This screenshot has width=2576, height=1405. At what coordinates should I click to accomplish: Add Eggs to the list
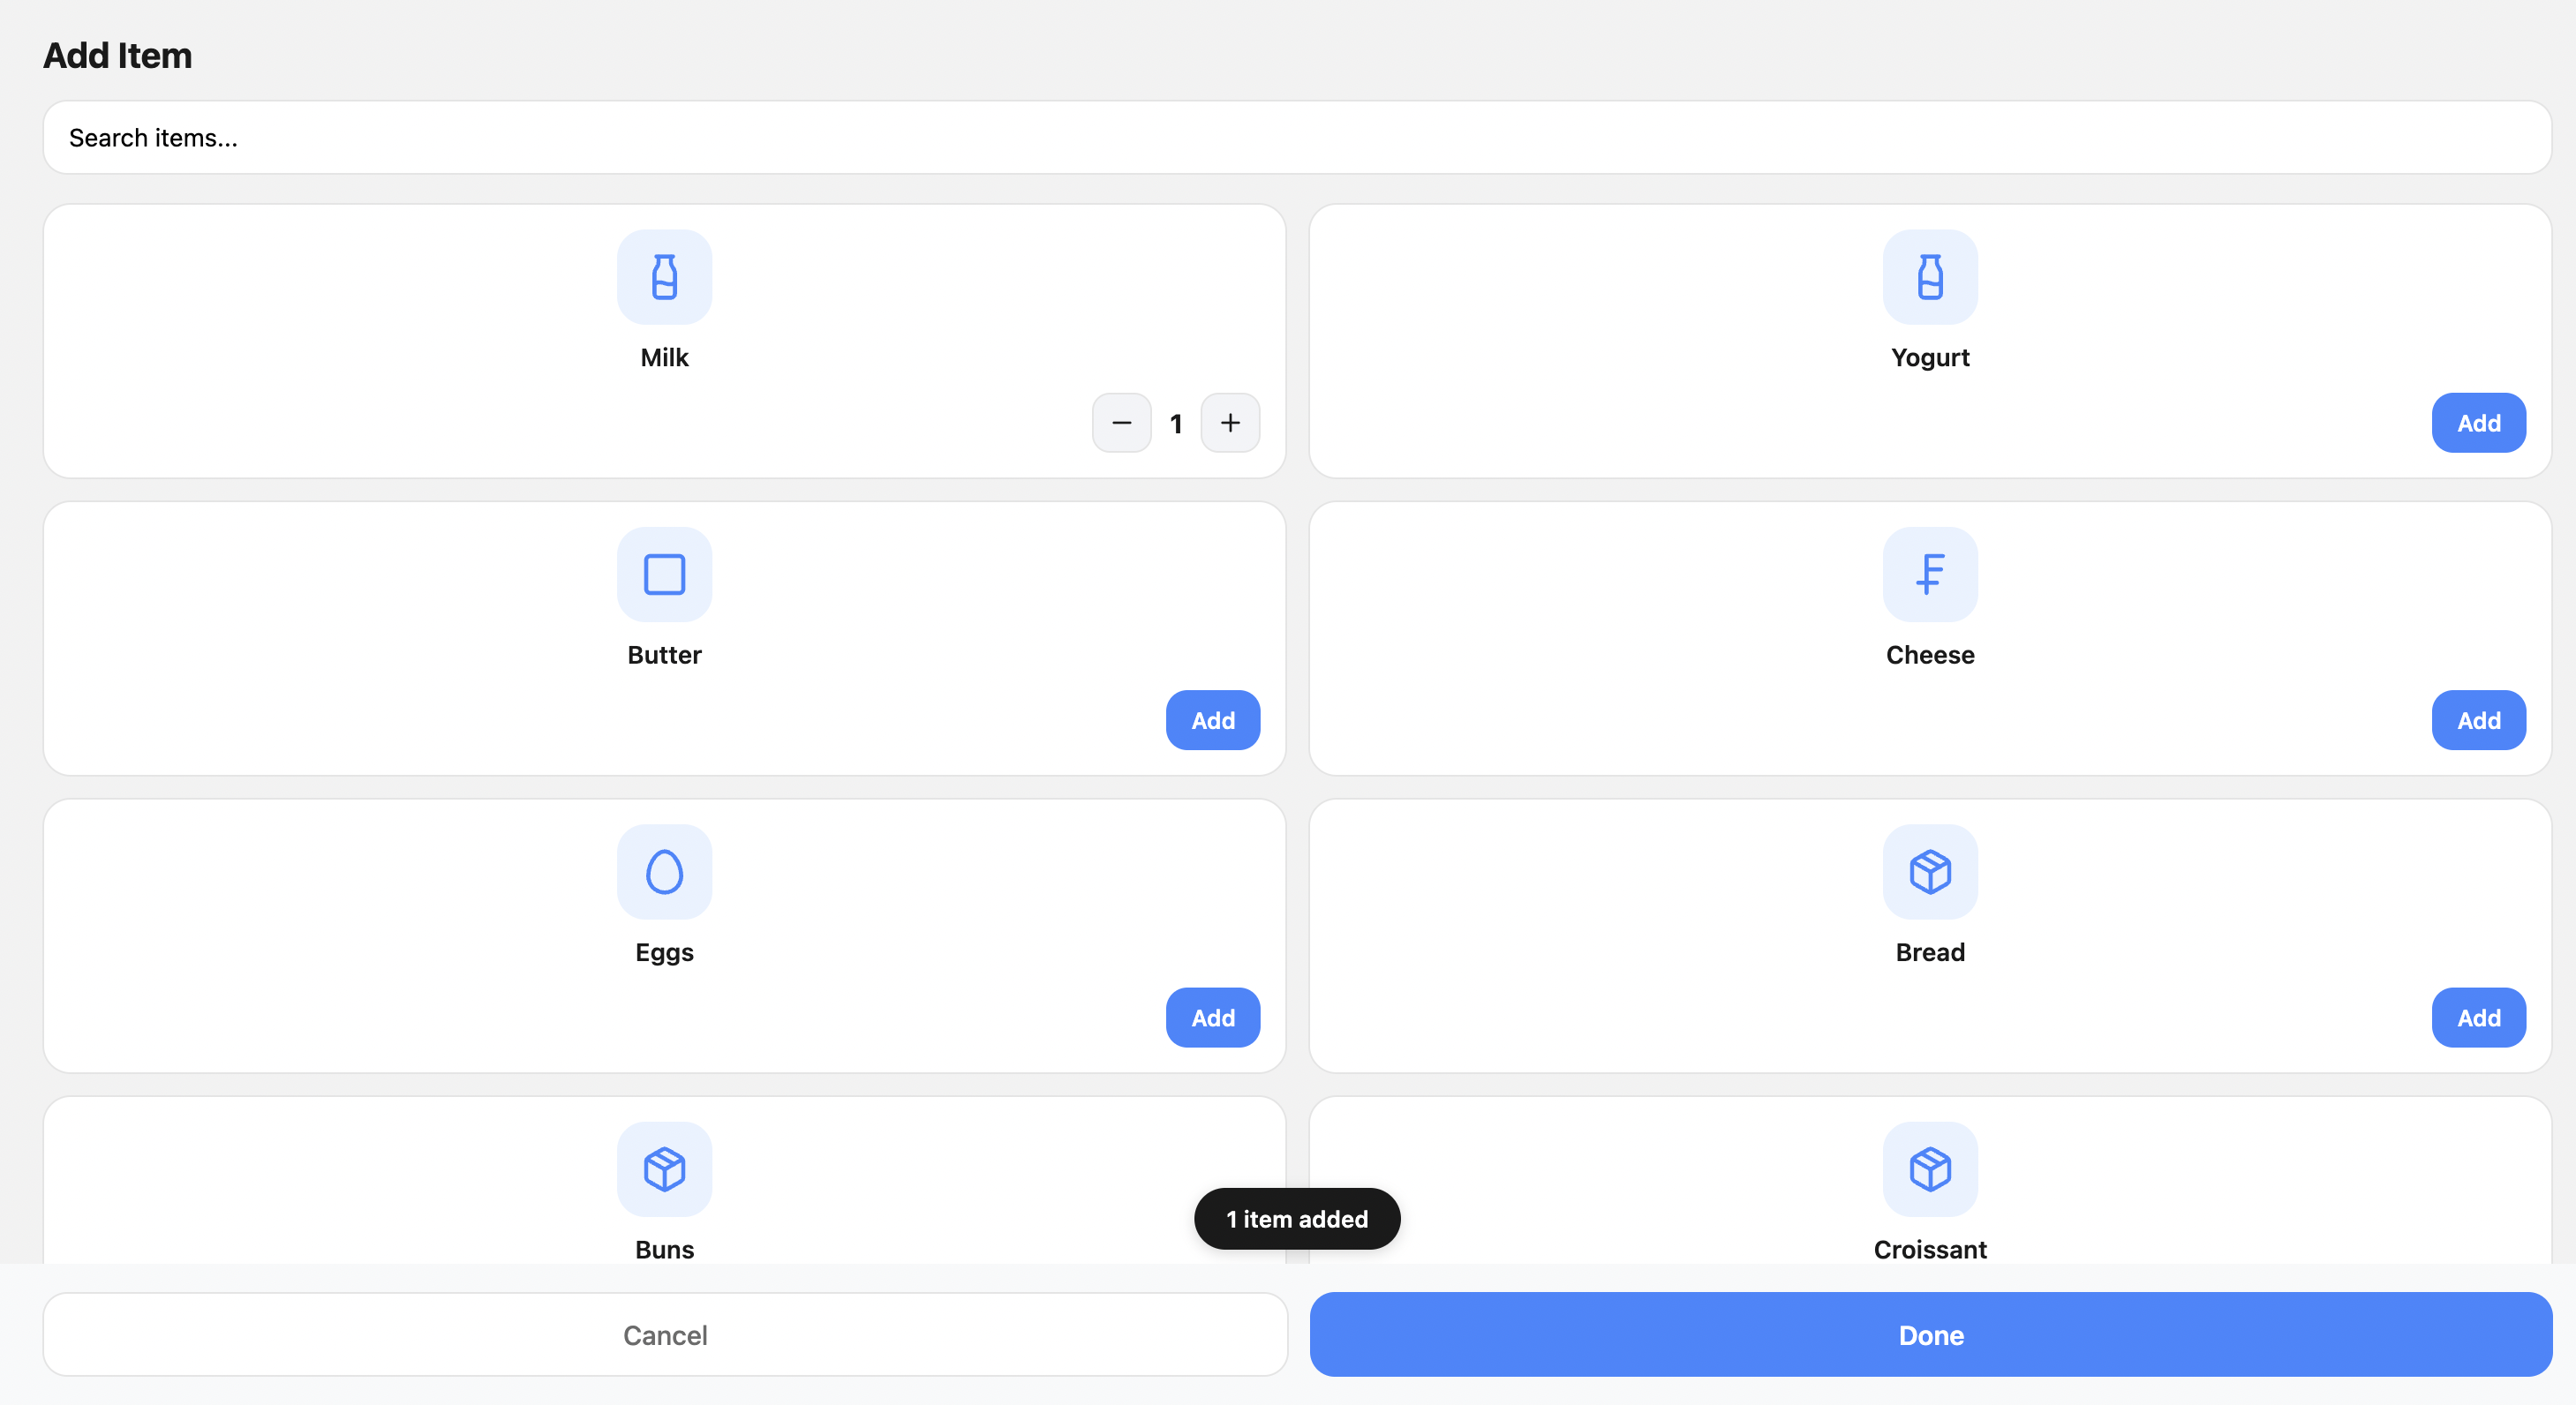pyautogui.click(x=1212, y=1017)
